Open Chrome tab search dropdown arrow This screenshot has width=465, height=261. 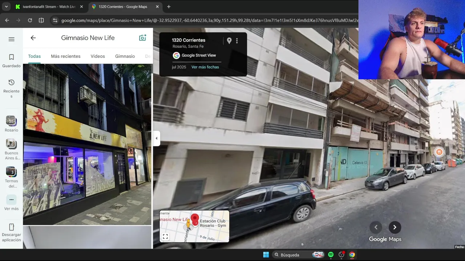click(6, 7)
